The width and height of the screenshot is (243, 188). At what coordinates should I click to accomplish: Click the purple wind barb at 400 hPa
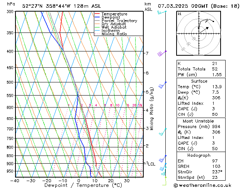click(162, 53)
